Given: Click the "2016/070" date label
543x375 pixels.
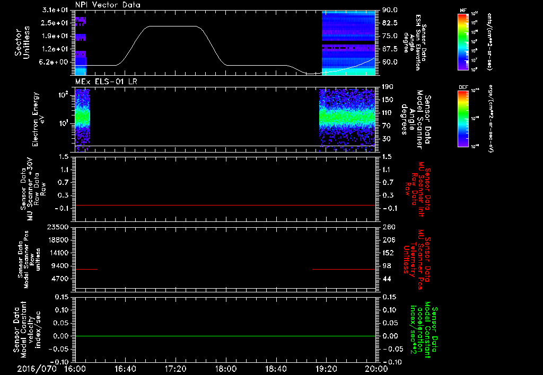Looking at the screenshot, I should coord(37,369).
